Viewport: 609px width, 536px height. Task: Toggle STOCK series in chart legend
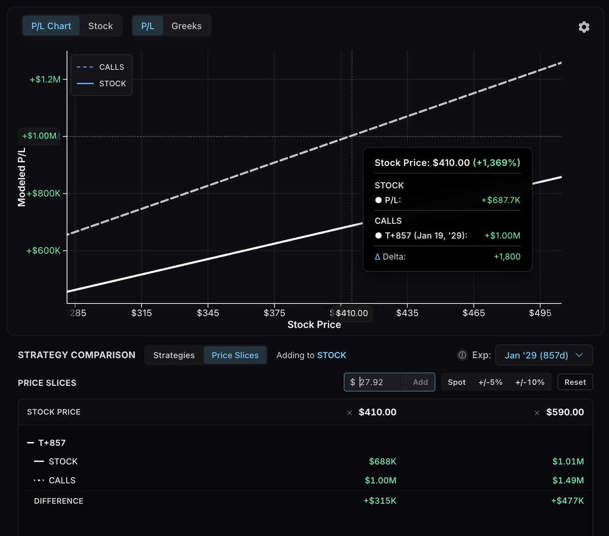pyautogui.click(x=100, y=84)
